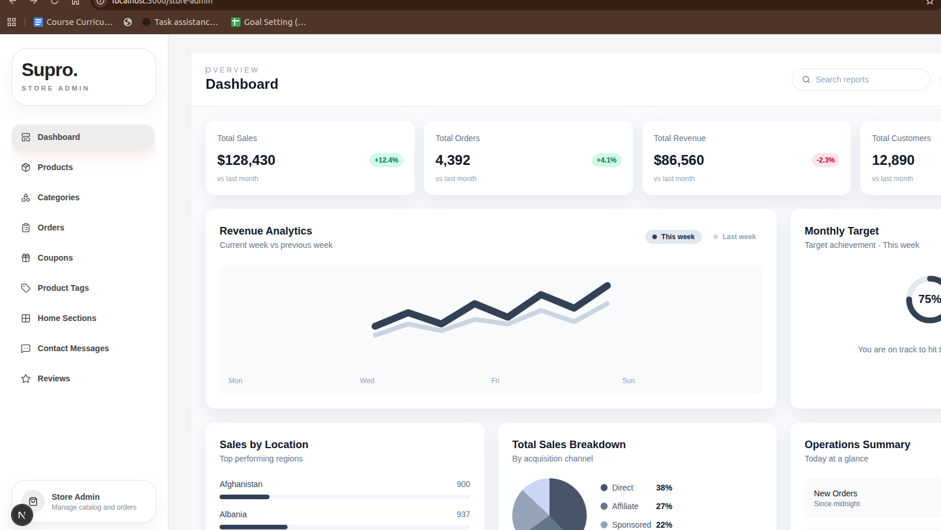
Task: Click the Store Admin shopping bag icon
Action: click(x=33, y=502)
